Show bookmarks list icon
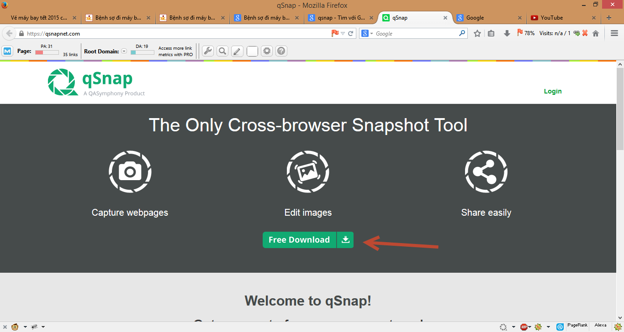 coord(491,33)
